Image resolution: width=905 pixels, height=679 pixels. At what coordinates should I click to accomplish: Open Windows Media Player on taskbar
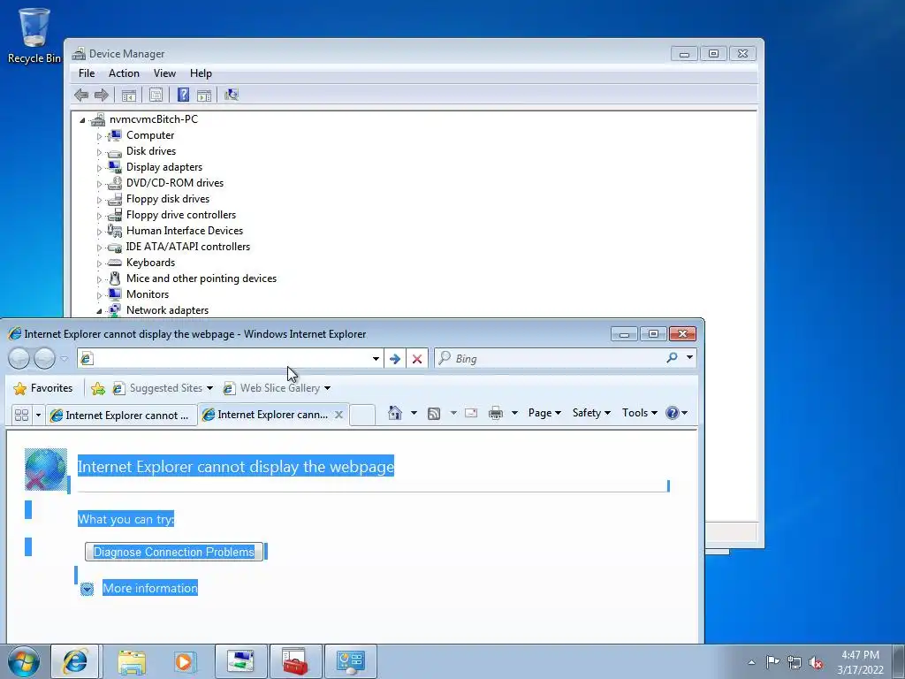tap(185, 662)
